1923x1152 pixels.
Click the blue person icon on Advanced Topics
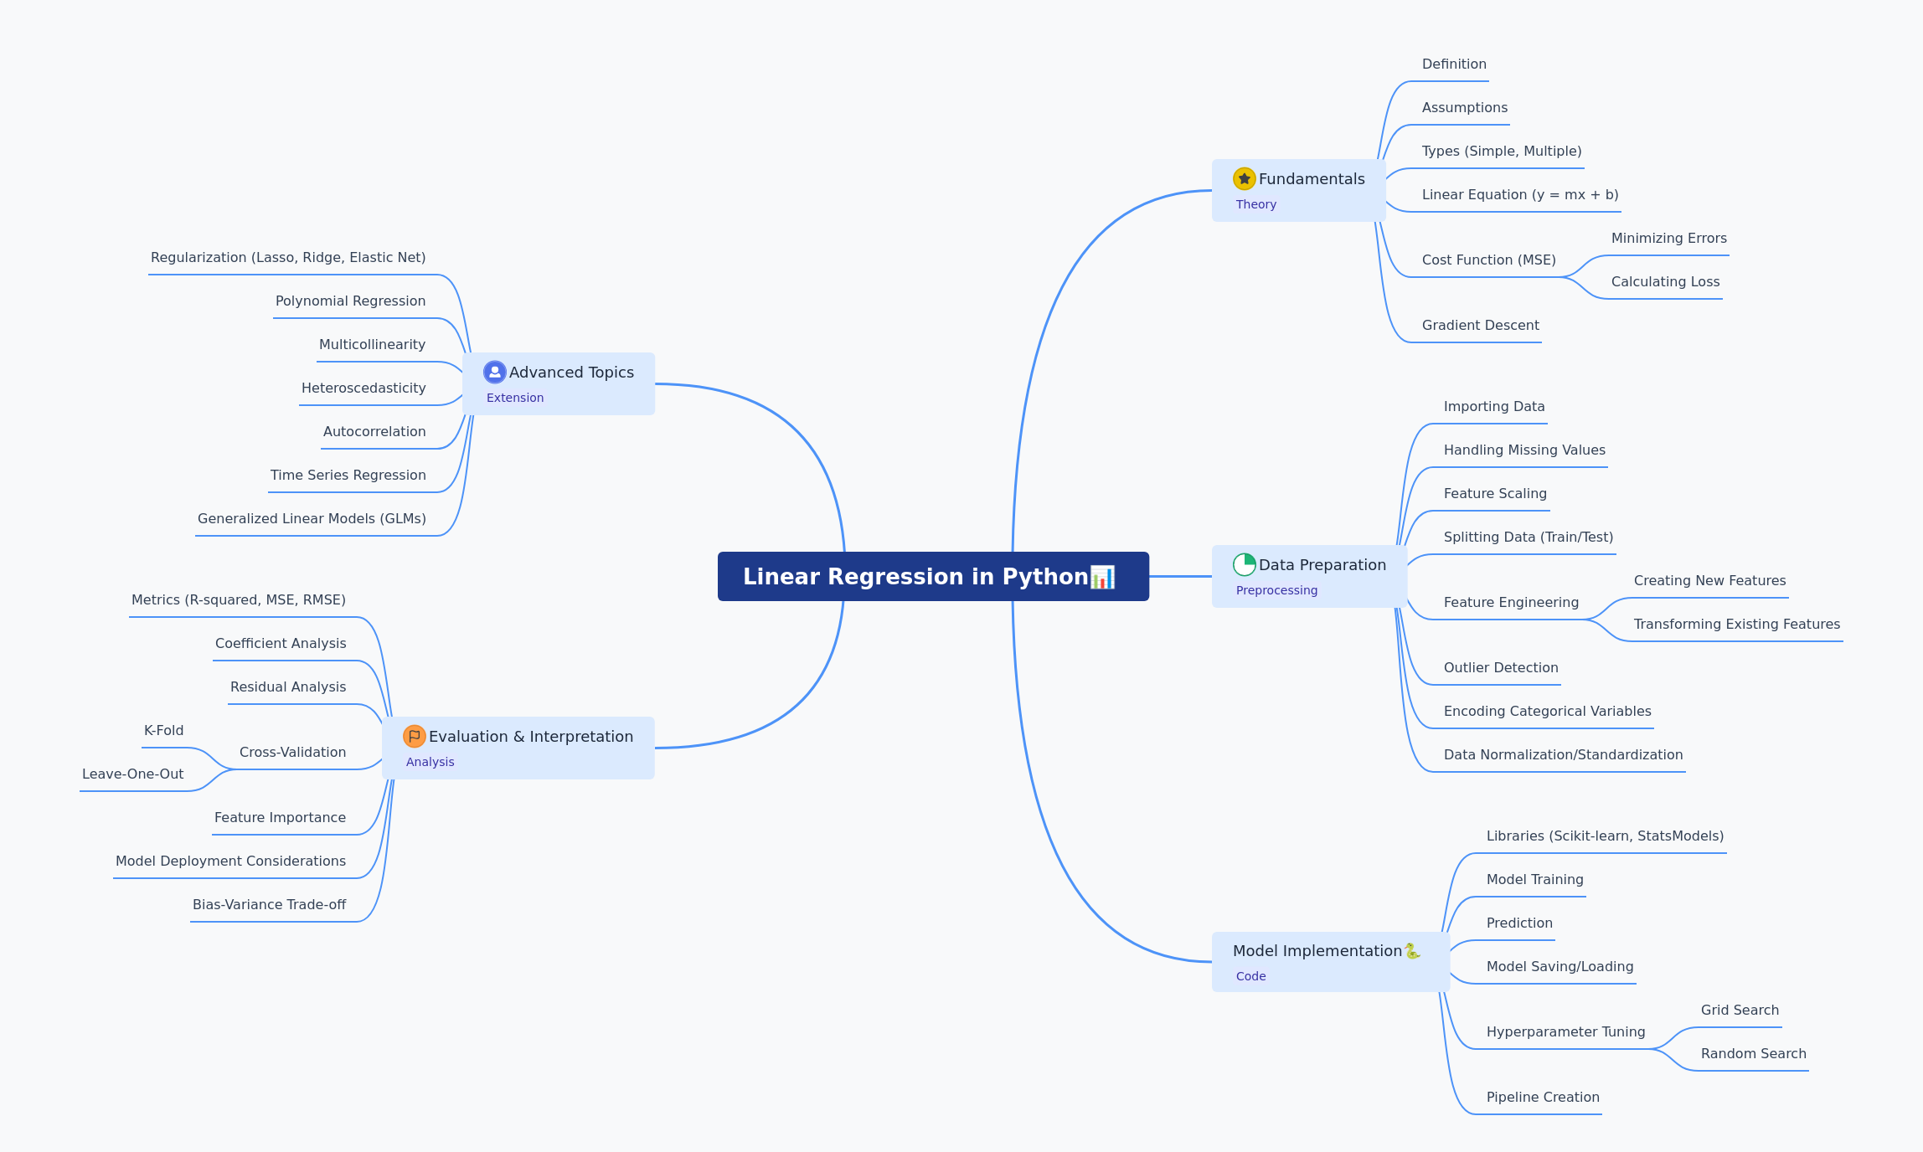coord(494,373)
